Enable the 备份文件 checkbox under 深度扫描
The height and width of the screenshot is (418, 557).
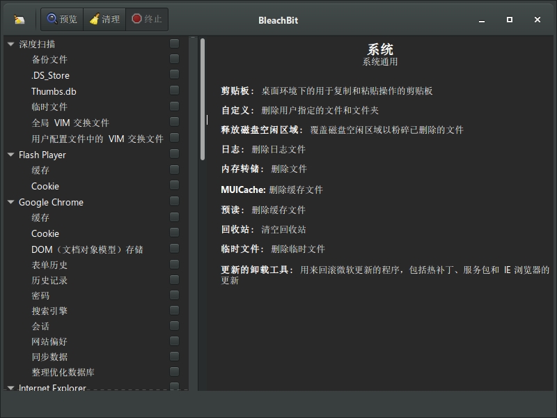coord(175,59)
